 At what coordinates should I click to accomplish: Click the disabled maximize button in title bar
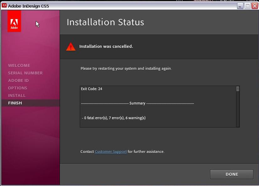point(247,6)
